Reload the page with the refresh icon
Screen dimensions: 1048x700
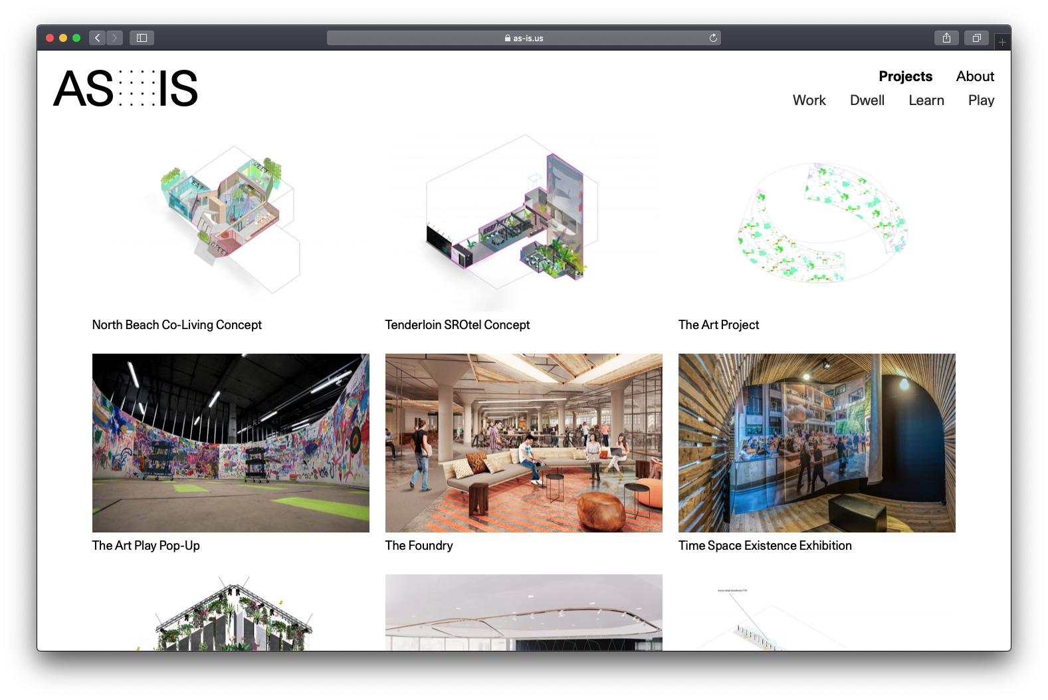(x=713, y=38)
